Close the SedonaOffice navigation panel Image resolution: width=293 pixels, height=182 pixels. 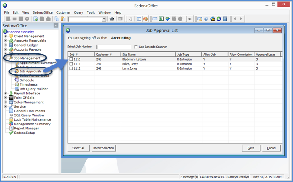[56, 25]
